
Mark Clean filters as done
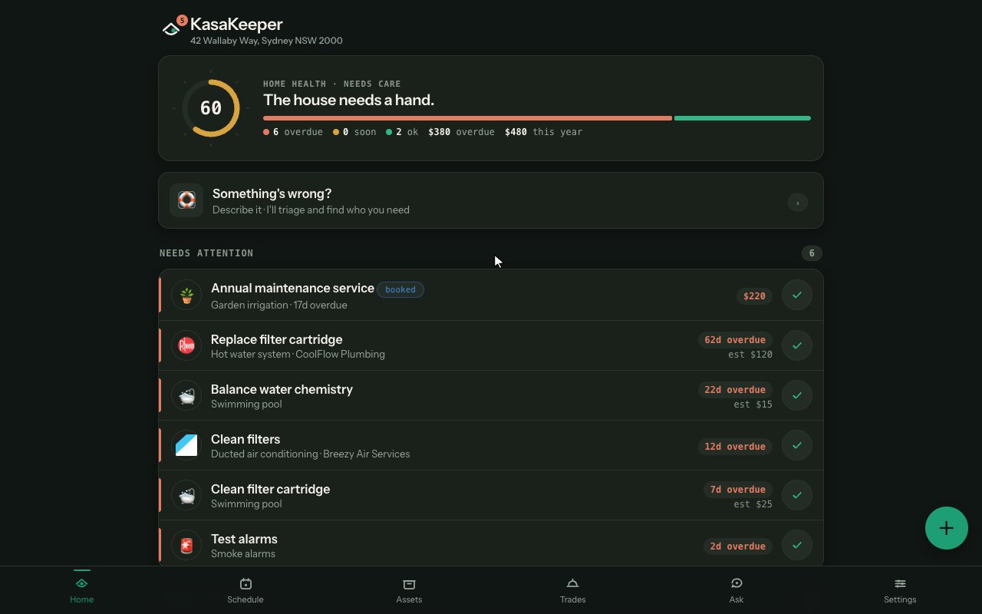[x=797, y=445]
